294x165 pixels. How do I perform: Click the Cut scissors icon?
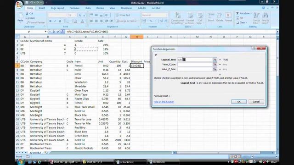point(27,13)
